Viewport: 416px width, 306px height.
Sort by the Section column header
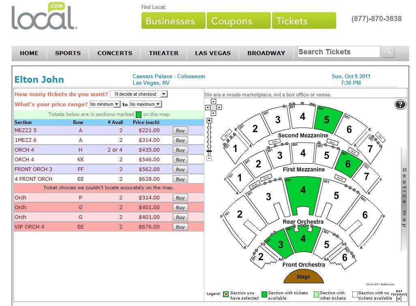click(23, 122)
